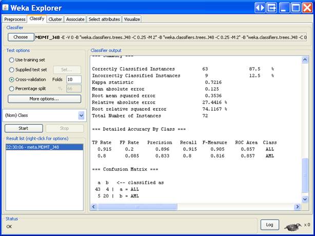Click the output scroll down arrow
The height and width of the screenshot is (236, 315).
305,199
